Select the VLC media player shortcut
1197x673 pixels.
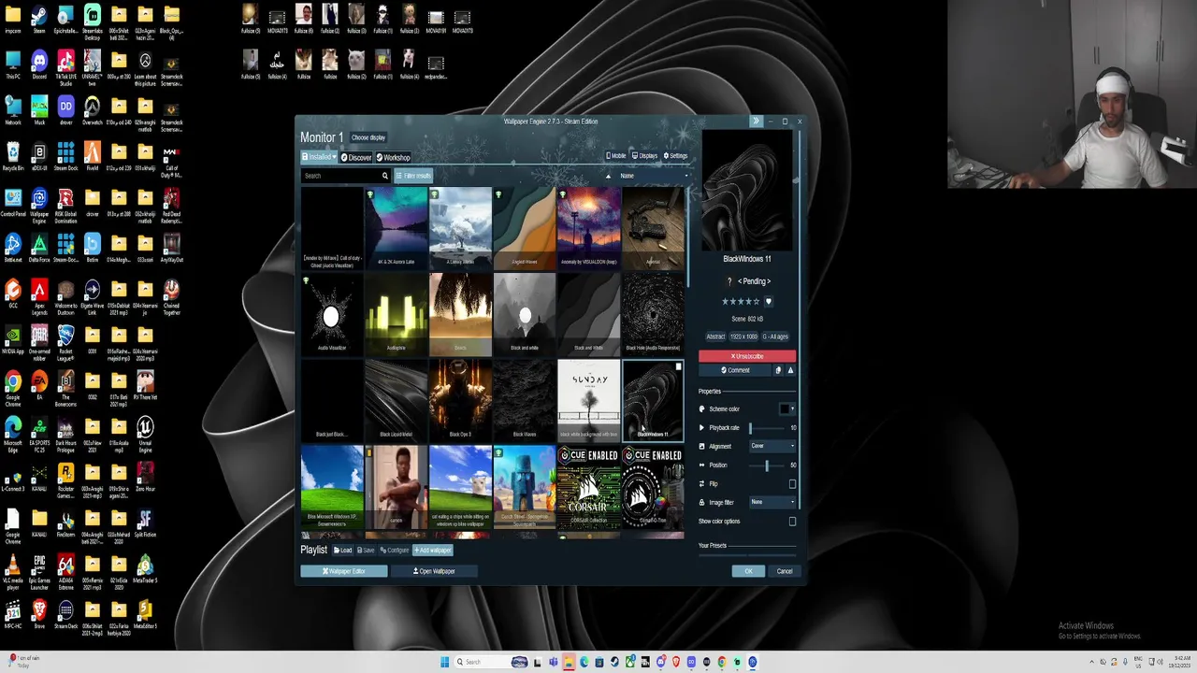pos(13,571)
